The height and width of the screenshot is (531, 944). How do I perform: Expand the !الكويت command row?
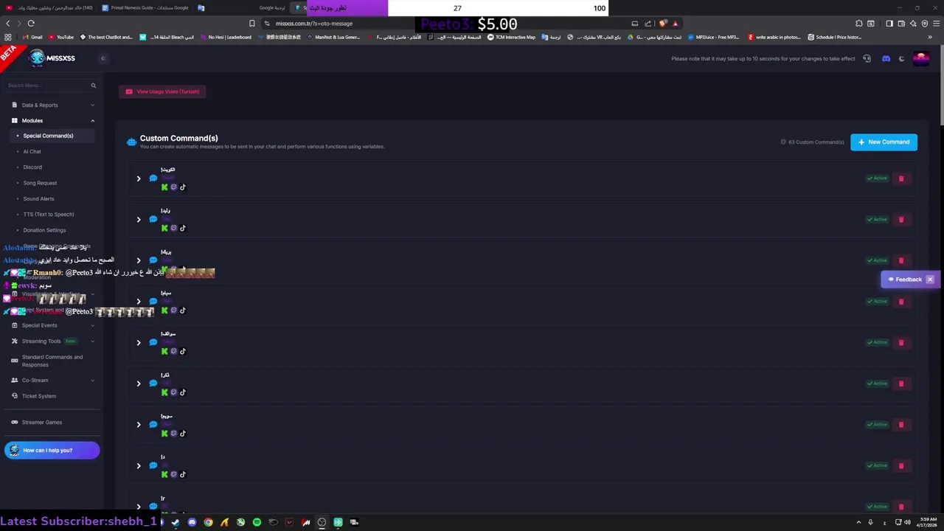(138, 178)
